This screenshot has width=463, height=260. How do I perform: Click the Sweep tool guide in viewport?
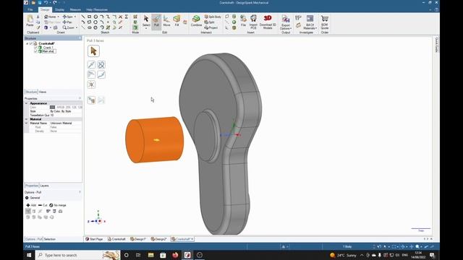(x=101, y=74)
